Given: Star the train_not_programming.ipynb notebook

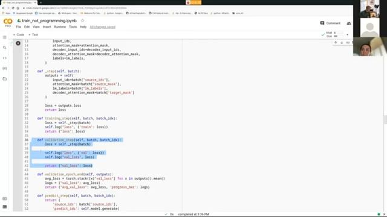Looking at the screenshot, I should click(x=83, y=20).
